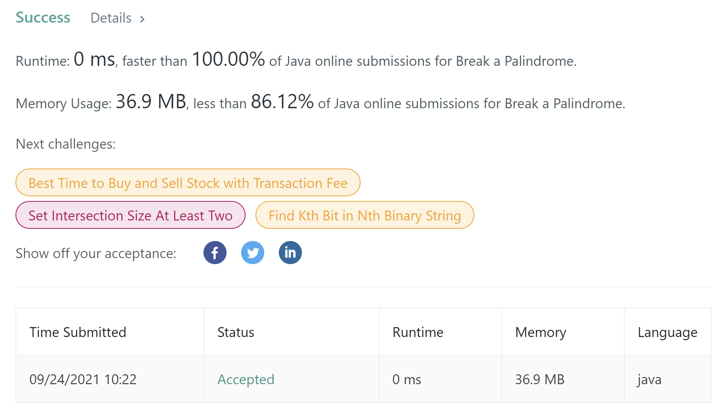Click the Memory column header
Image resolution: width=716 pixels, height=406 pixels.
540,332
